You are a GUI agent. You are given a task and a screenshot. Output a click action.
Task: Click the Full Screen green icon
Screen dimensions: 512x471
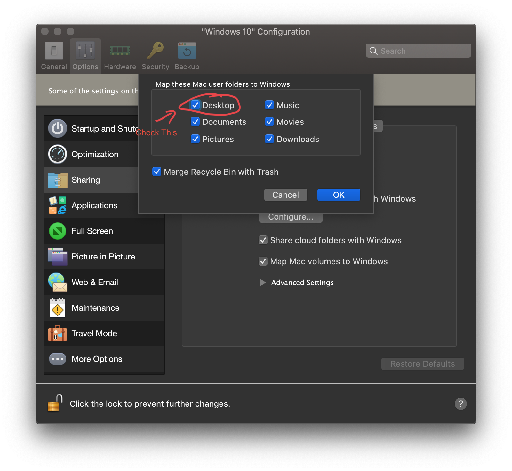(58, 231)
